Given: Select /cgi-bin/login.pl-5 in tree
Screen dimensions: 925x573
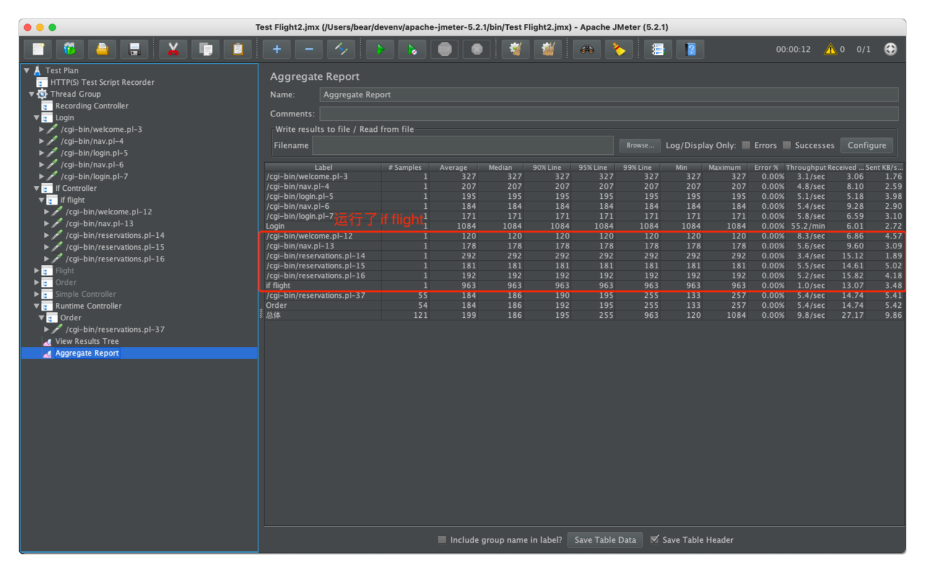Looking at the screenshot, I should (94, 153).
